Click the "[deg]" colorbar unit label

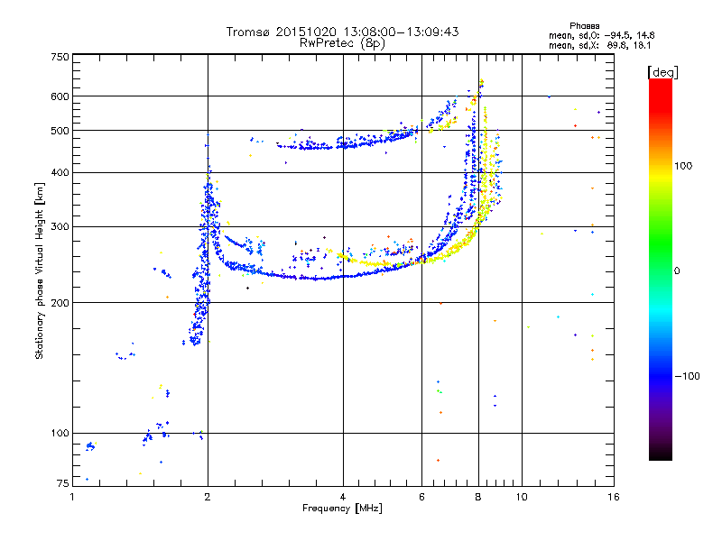662,73
